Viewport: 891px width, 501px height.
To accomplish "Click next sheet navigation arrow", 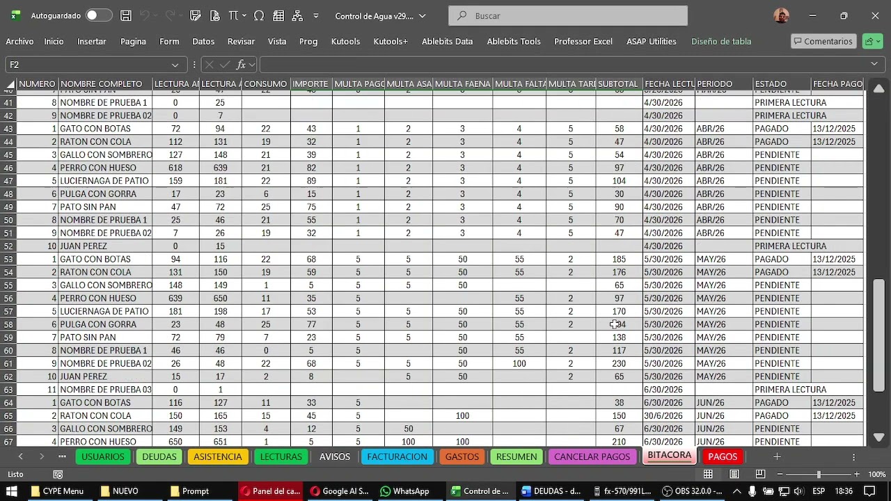I will coord(42,456).
